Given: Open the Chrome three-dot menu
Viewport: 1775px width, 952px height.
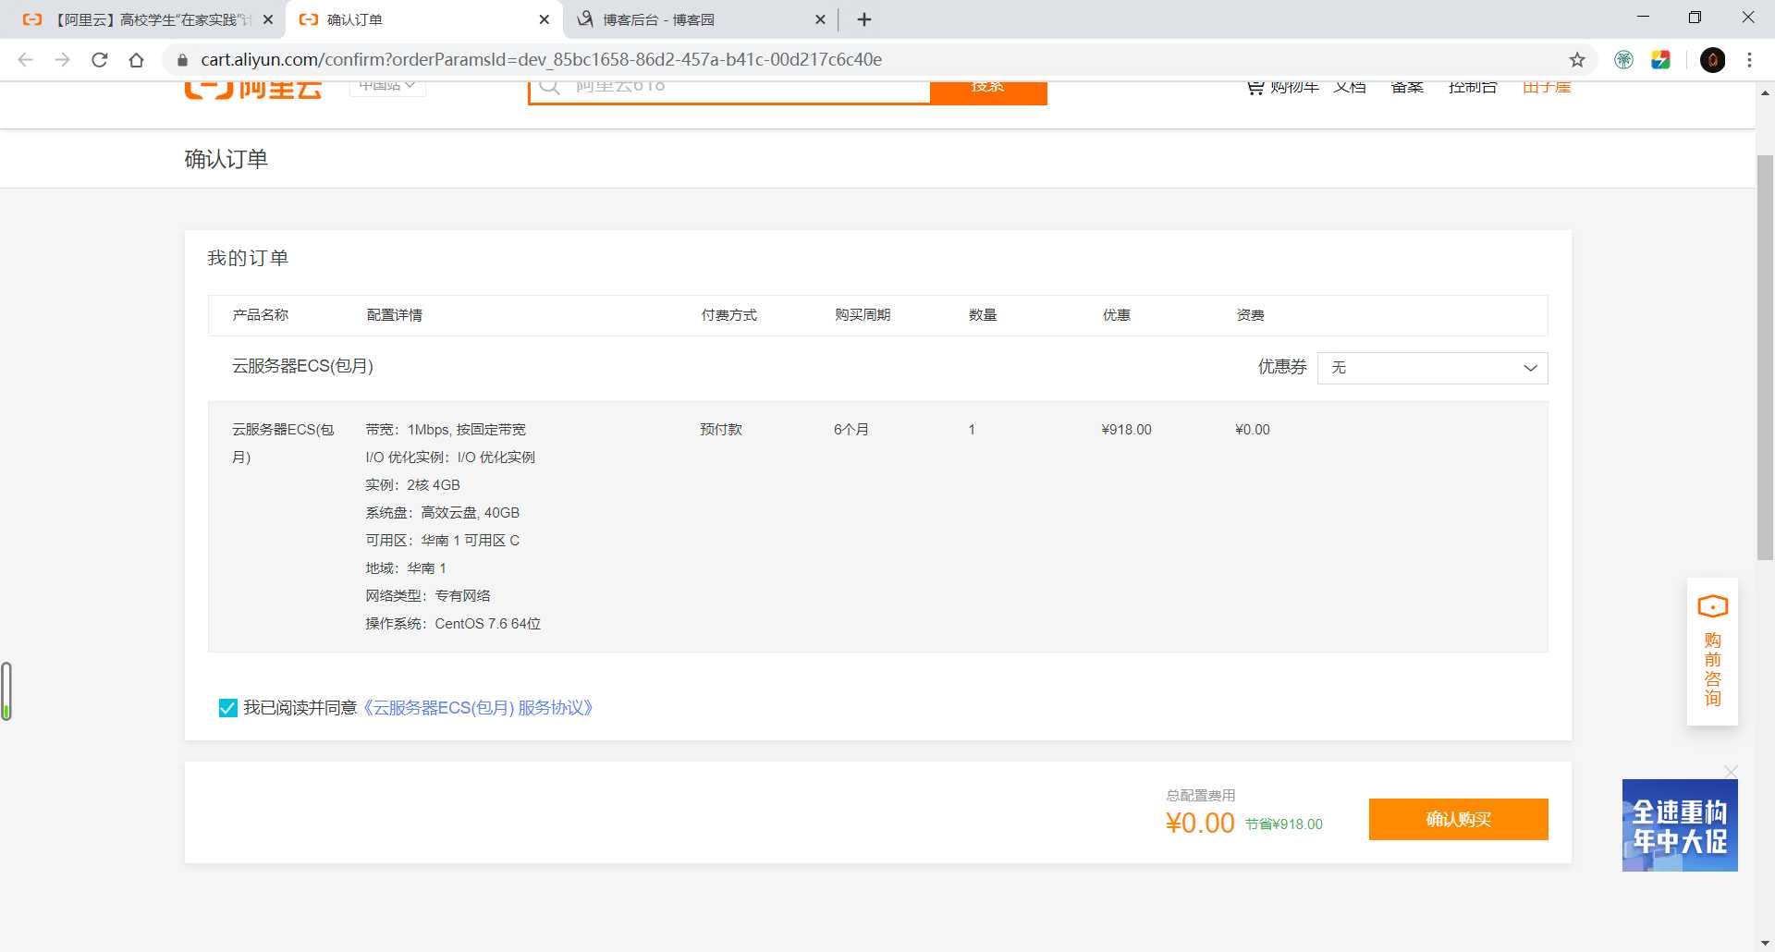Looking at the screenshot, I should click(1749, 60).
